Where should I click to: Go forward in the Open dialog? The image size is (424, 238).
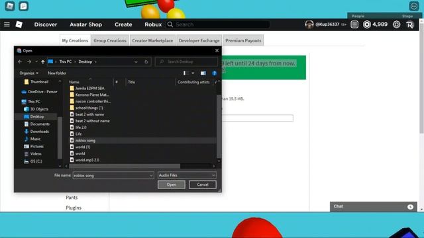coord(29,61)
